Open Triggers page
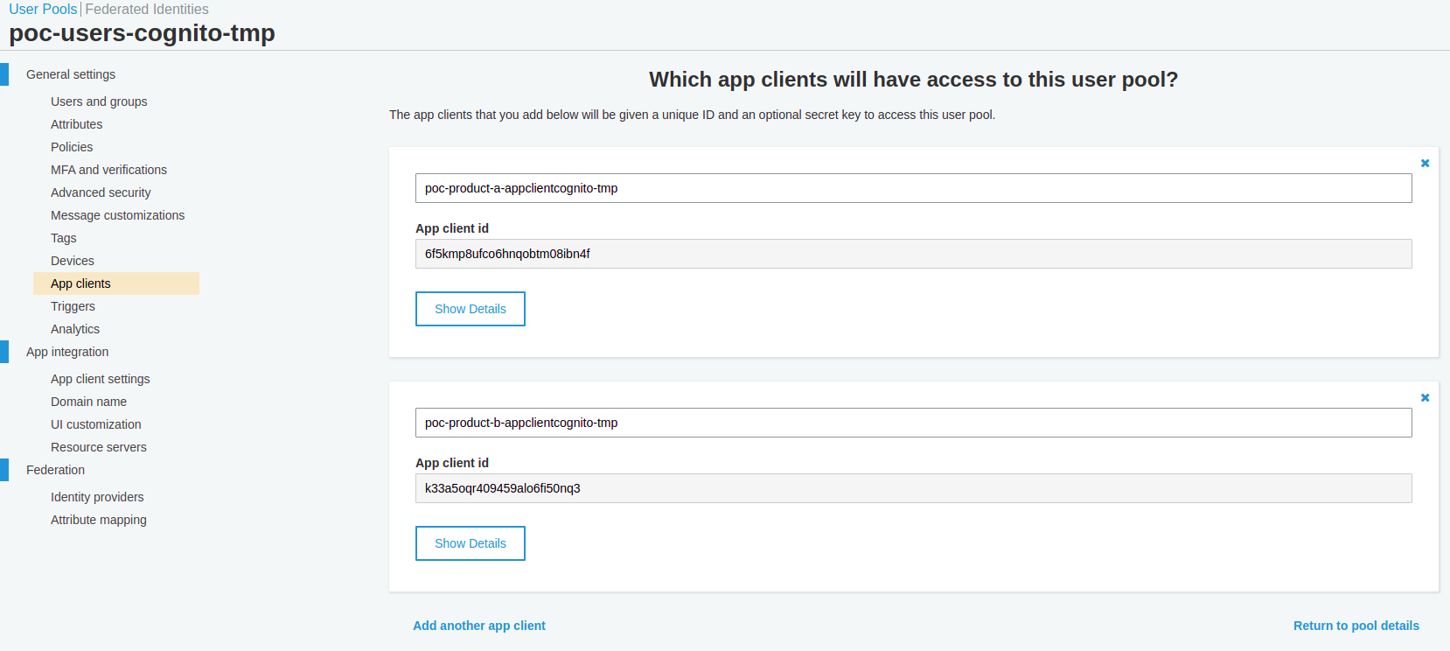 tap(73, 306)
